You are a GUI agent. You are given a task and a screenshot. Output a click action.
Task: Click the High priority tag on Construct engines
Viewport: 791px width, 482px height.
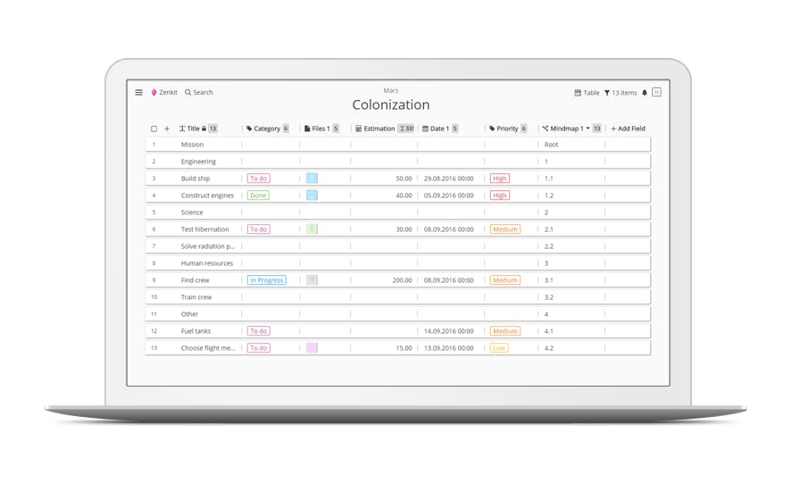click(499, 195)
